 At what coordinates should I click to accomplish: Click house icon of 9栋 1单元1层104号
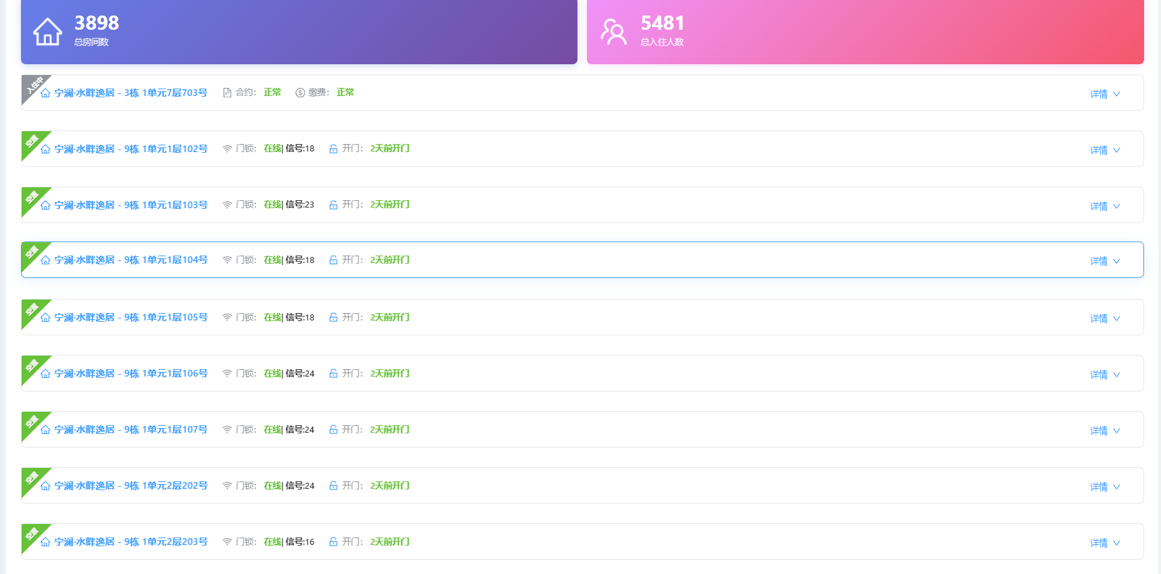coord(45,260)
